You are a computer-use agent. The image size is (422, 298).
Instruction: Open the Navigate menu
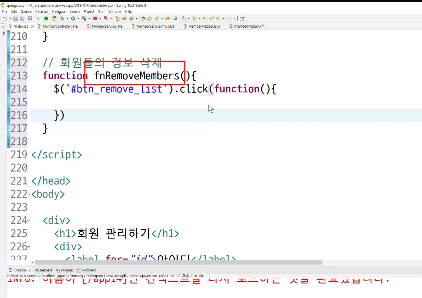tap(59, 11)
